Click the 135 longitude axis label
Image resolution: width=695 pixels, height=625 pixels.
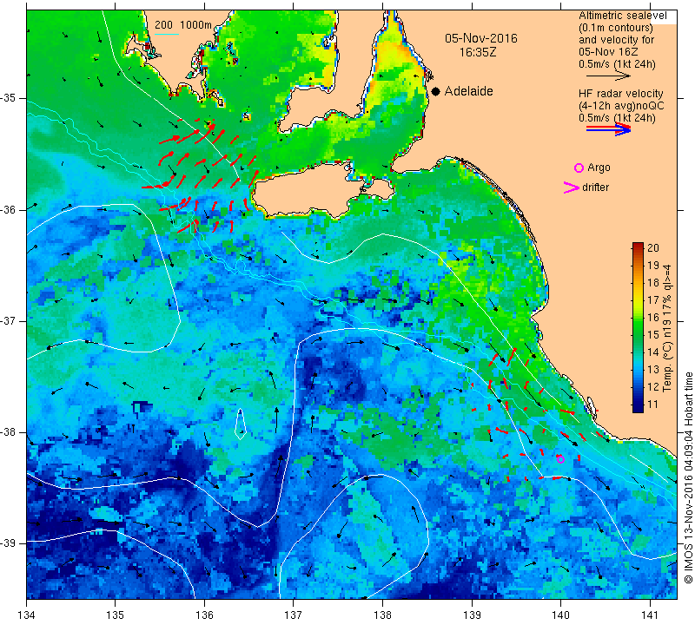click(x=116, y=615)
